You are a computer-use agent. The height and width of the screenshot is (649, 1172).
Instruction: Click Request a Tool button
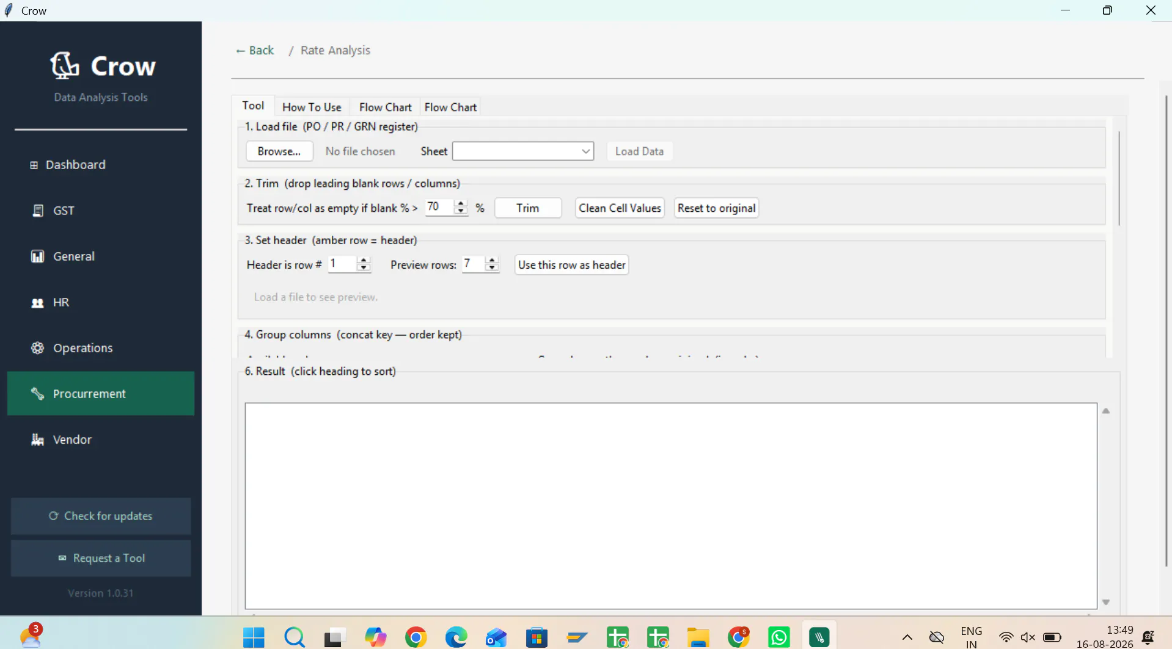[101, 558]
